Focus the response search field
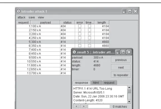Viewport: 161px width, 109px height. tap(99, 106)
